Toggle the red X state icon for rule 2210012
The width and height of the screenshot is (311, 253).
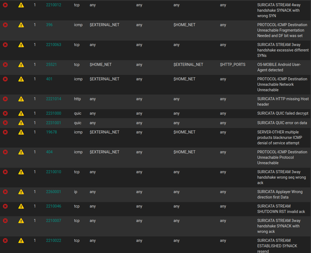click(5, 5)
